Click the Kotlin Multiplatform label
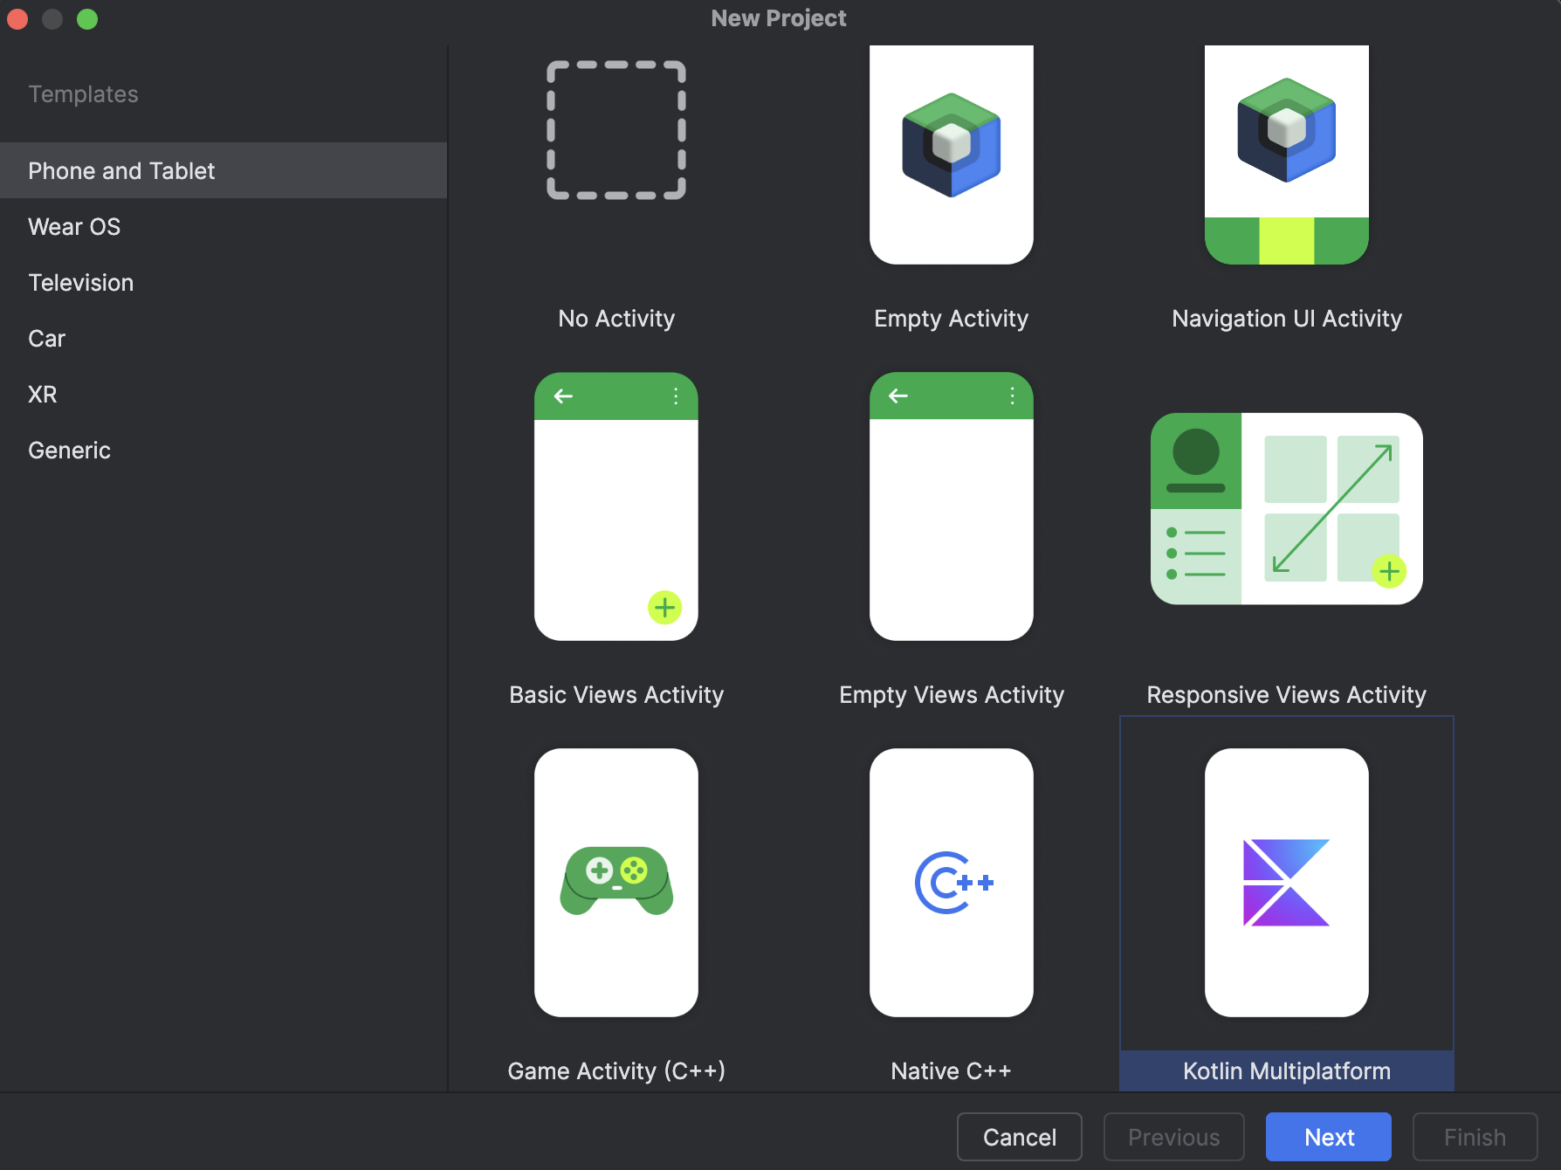 tap(1286, 1070)
